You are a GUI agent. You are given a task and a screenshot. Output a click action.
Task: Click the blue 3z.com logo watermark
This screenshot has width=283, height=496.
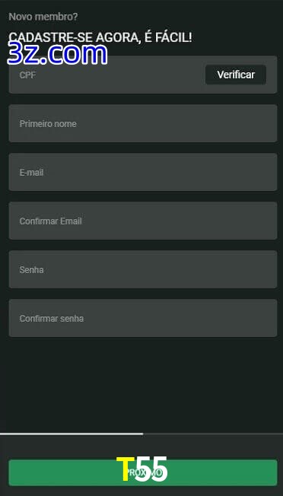tap(57, 54)
